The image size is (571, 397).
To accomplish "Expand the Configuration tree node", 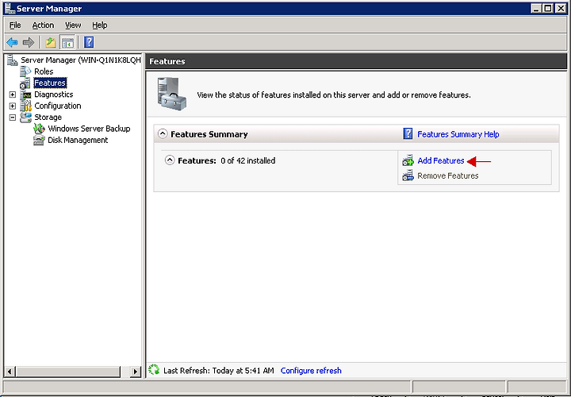I will (x=13, y=106).
